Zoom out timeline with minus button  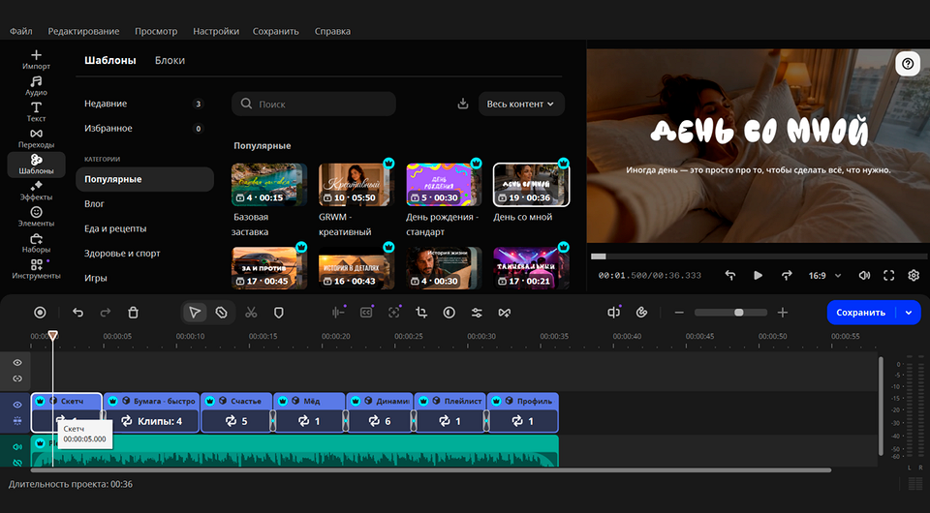[679, 313]
